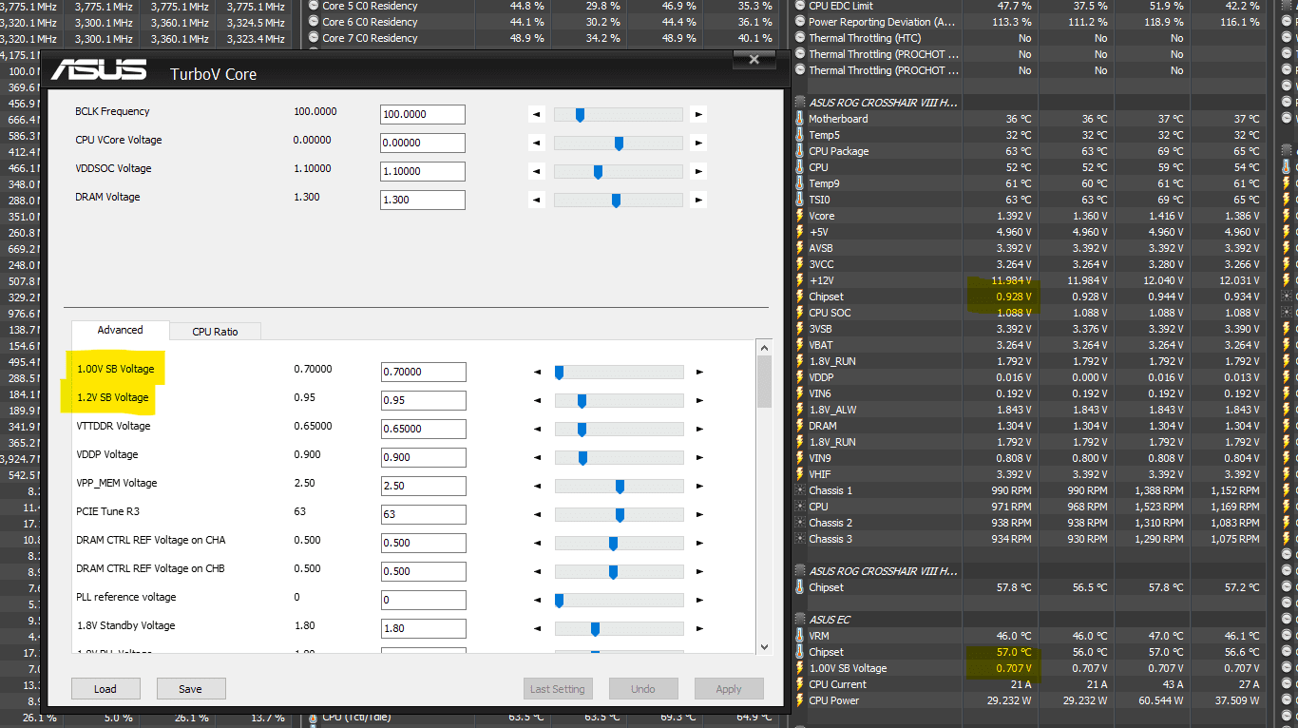Screen dimensions: 1298x728
Task: Click the Temp9 sensor row label
Action: [x=824, y=183]
